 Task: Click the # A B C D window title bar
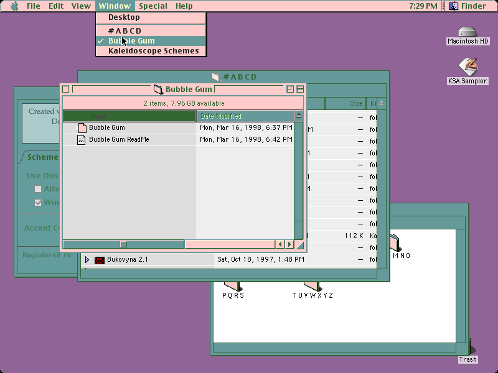point(233,76)
